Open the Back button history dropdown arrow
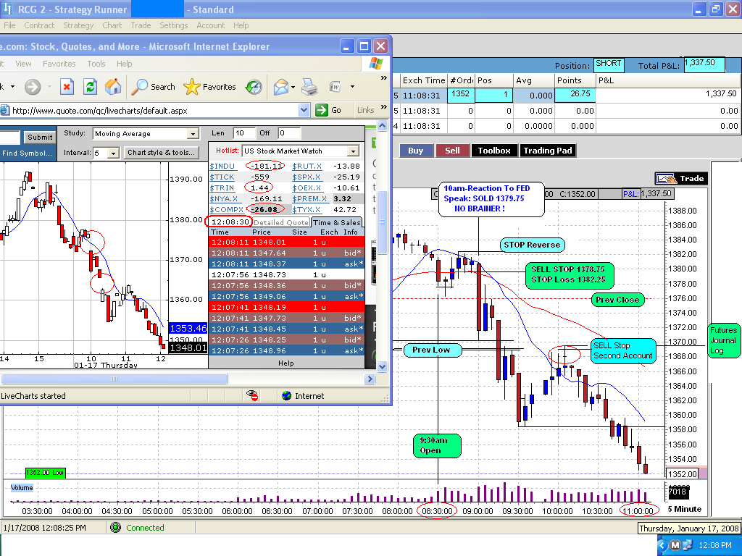The width and height of the screenshot is (742, 556). [13, 87]
